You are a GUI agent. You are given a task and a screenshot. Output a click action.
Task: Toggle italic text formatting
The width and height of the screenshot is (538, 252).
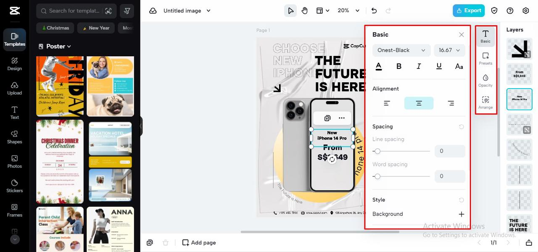419,66
